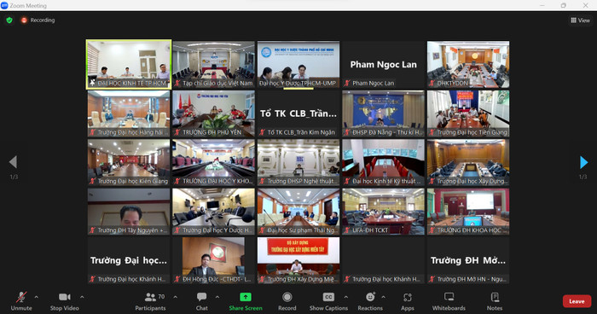Expand audio options arrow beside Unmute
Screen dimensions: 597x314
(36, 297)
